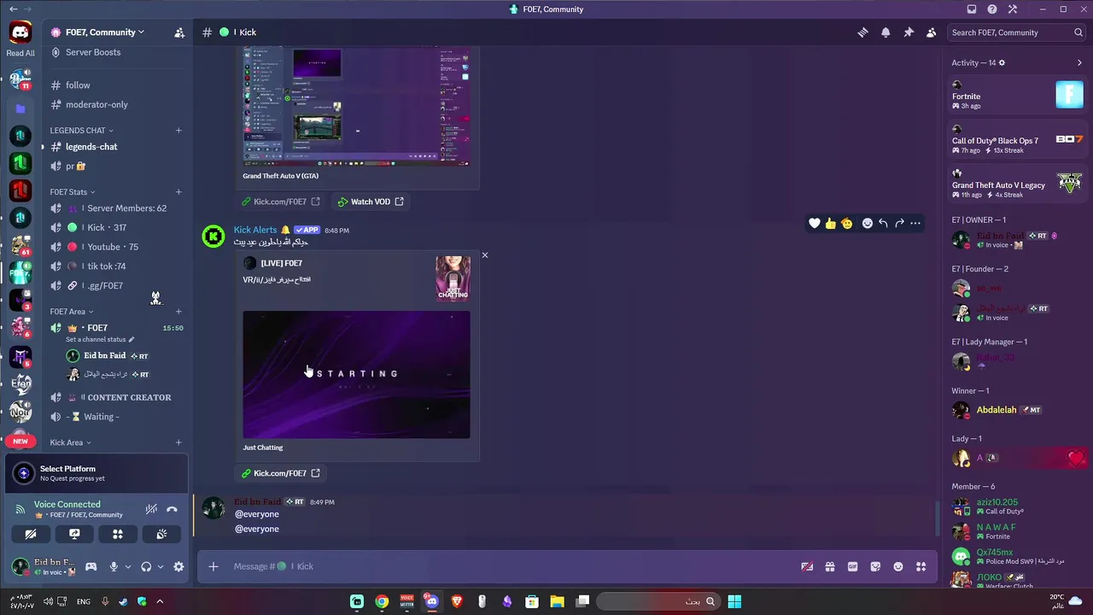Screen dimensions: 1093x615
Task: Open lower Kick.com/FOE7 link button
Action: click(x=280, y=473)
